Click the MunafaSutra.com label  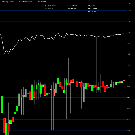(26, 2)
